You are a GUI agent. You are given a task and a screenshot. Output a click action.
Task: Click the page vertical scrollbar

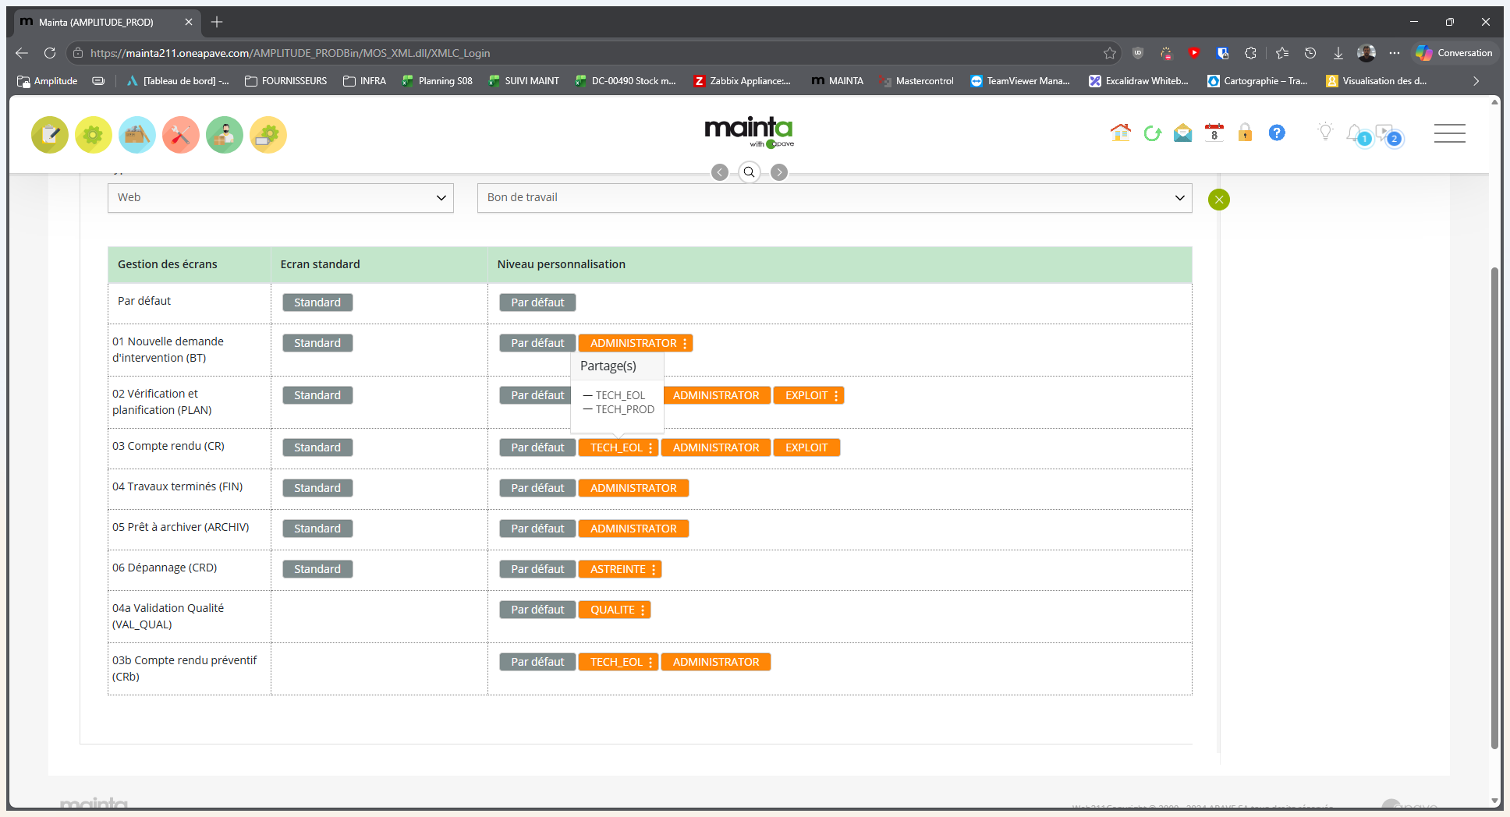point(1494,507)
